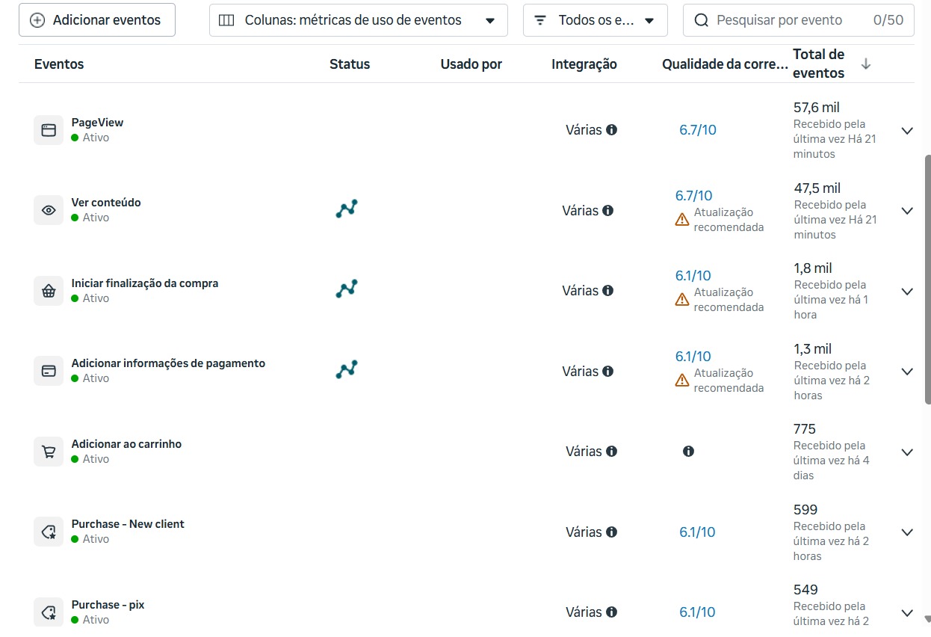The width and height of the screenshot is (931, 637).
Task: Open the 6.7/10 quality score for PageView
Action: coord(698,130)
